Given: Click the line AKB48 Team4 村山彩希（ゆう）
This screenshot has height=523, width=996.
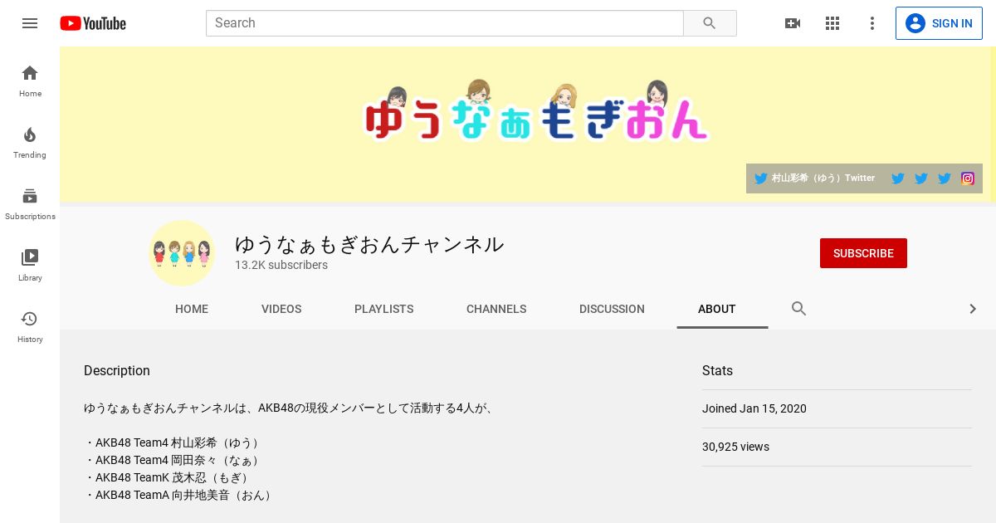Looking at the screenshot, I should 173,442.
